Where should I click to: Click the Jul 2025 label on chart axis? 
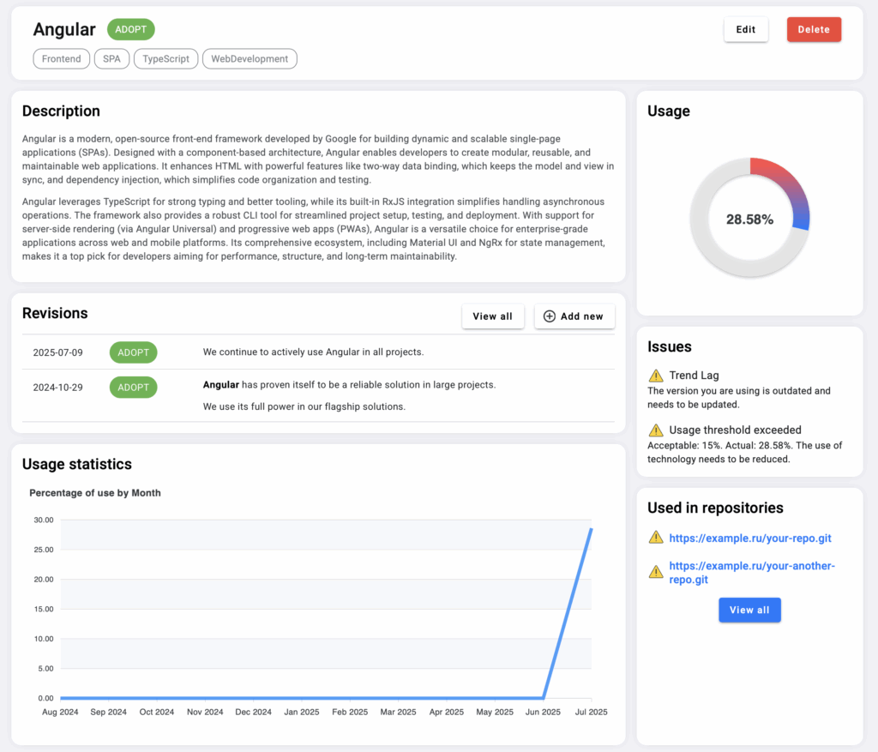(591, 713)
